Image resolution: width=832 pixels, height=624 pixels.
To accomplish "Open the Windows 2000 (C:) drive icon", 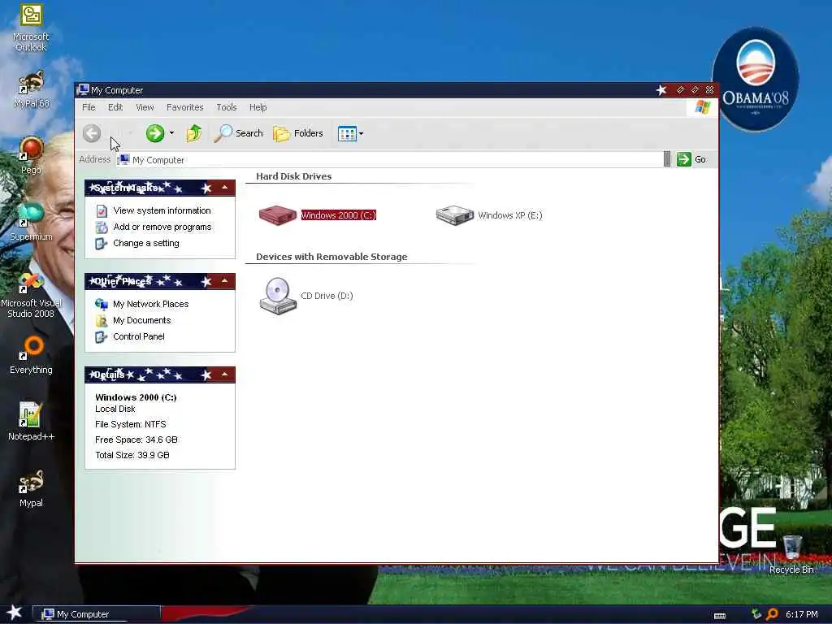I will (278, 214).
